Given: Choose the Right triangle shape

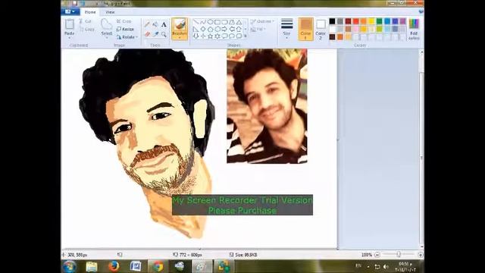Looking at the screenshot, I should coord(196,29).
